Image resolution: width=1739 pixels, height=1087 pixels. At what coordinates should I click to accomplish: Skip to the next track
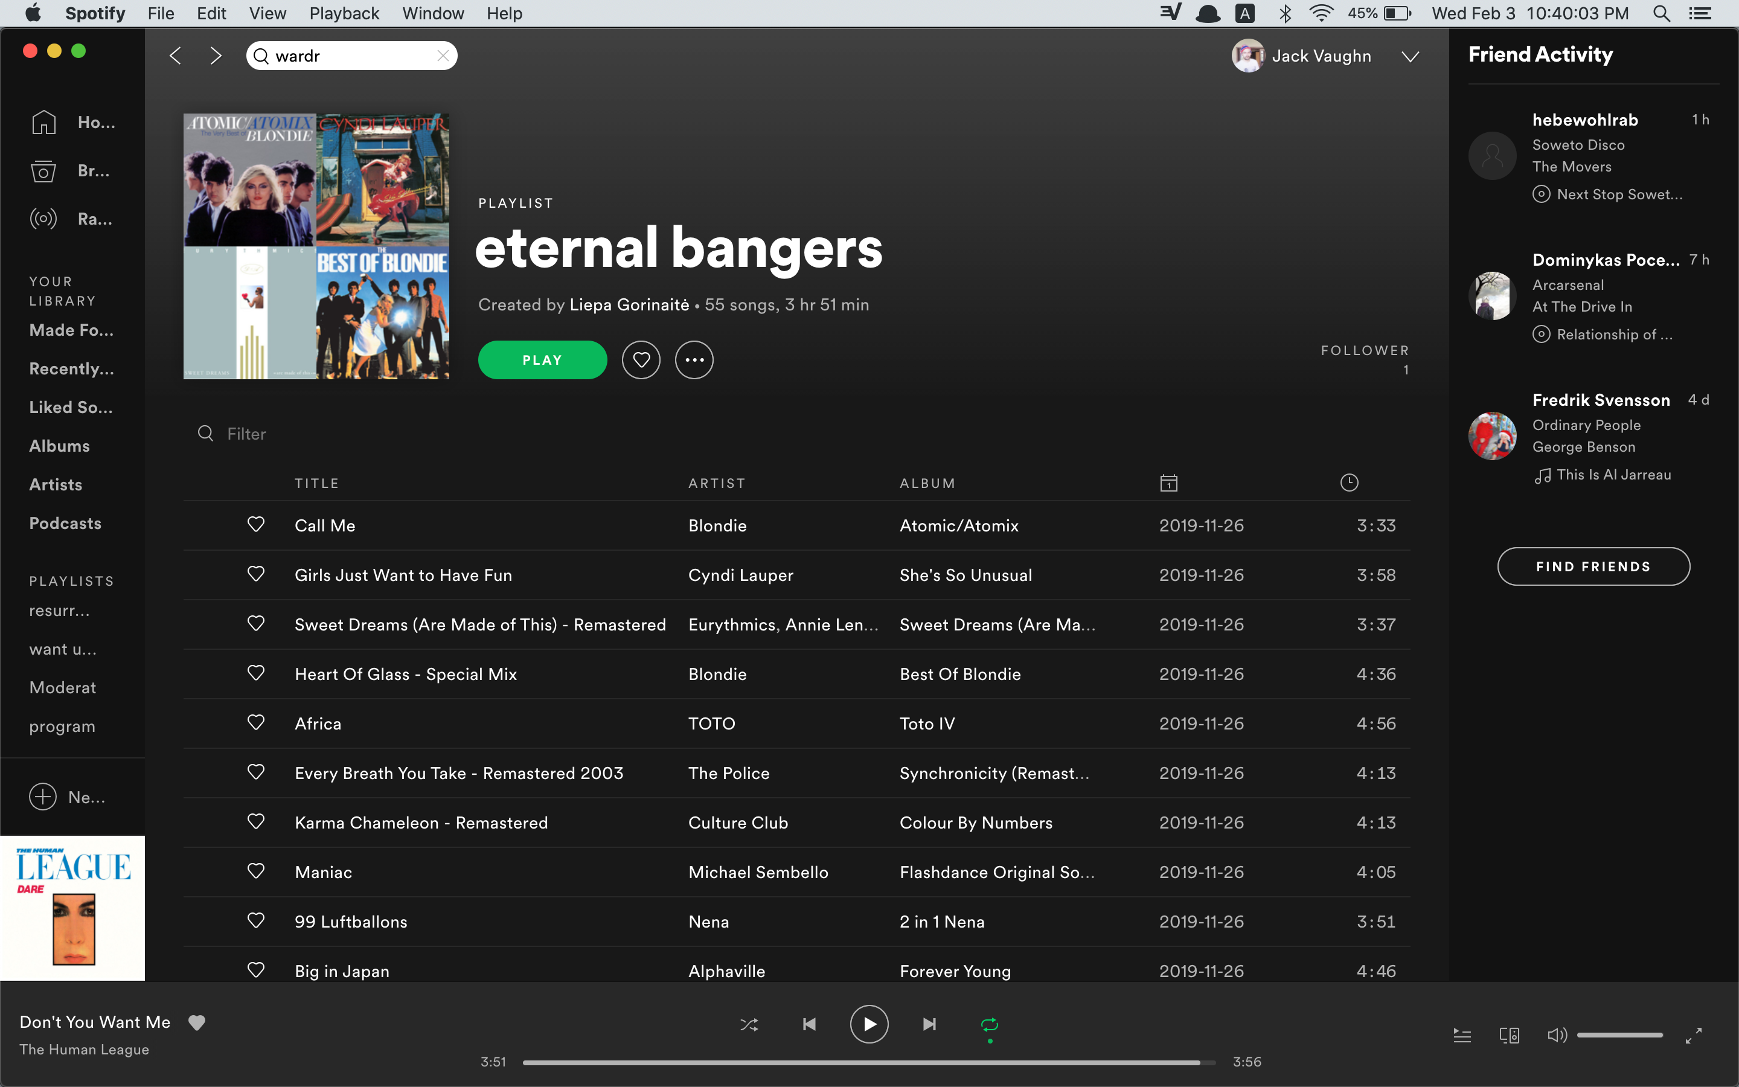[x=929, y=1024]
